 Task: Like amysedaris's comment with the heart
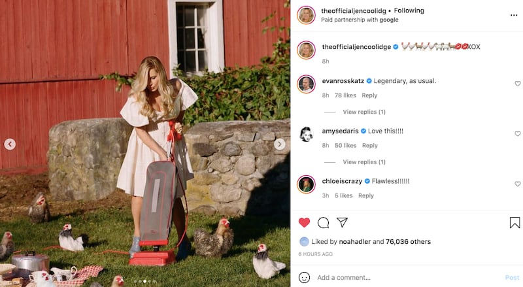pyautogui.click(x=517, y=134)
